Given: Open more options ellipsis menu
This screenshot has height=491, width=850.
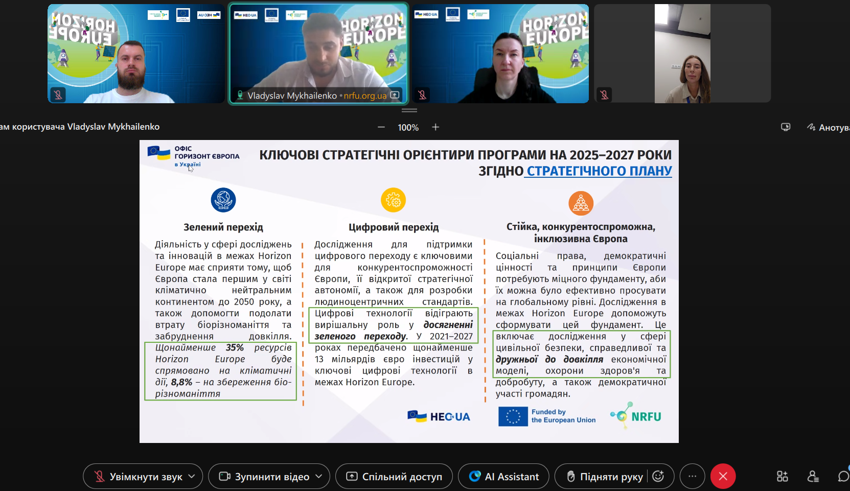Looking at the screenshot, I should point(692,476).
